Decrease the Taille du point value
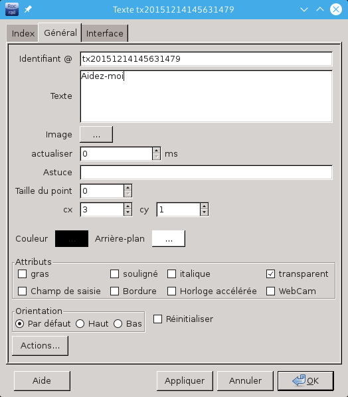This screenshot has width=348, height=397. click(x=128, y=194)
